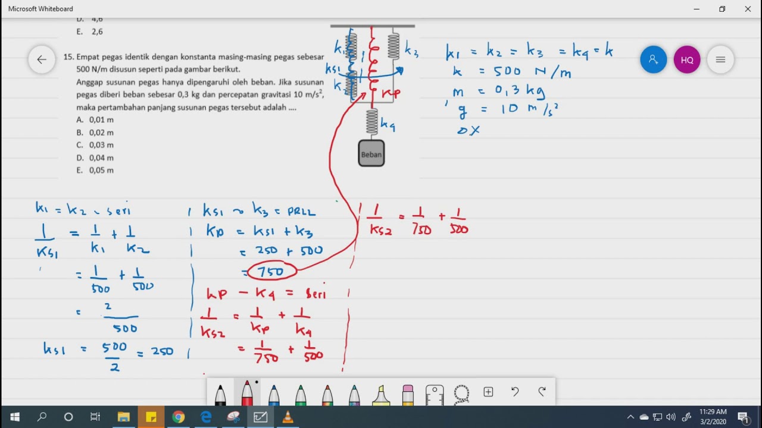
Task: Redo the last stroke
Action: pyautogui.click(x=542, y=392)
